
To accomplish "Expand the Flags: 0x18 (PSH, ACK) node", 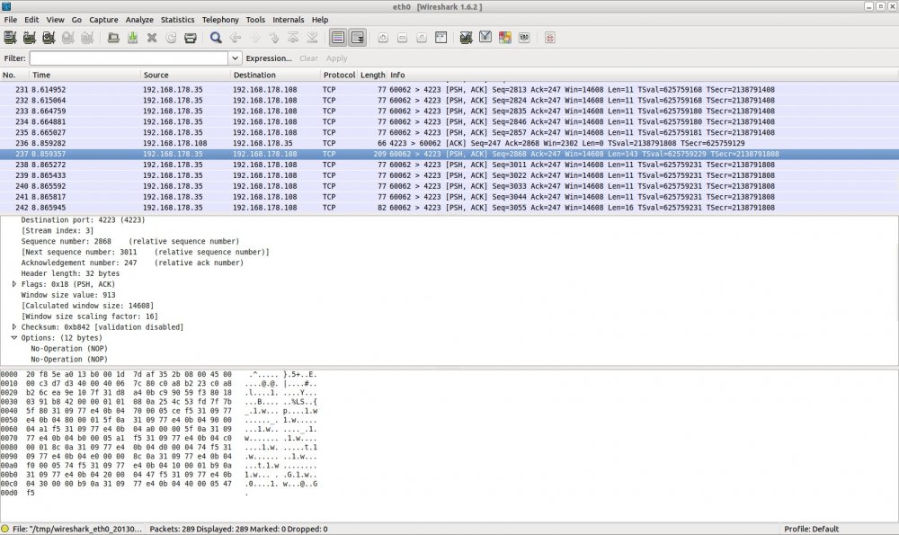I will click(14, 284).
